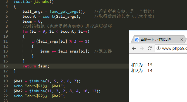Viewport: 187px width, 102px height.
Task: Click the if condition on line 11
Action: tap(61, 41)
